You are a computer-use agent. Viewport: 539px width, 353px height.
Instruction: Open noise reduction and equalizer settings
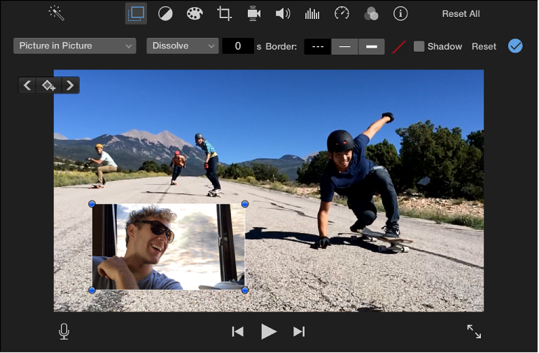point(312,13)
